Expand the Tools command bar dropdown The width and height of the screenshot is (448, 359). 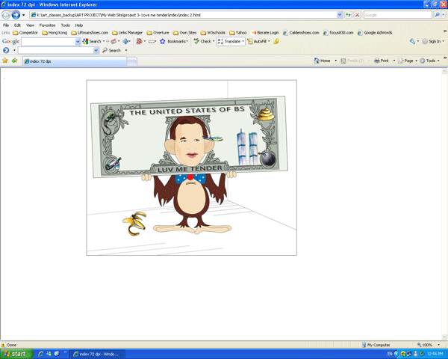(431, 61)
